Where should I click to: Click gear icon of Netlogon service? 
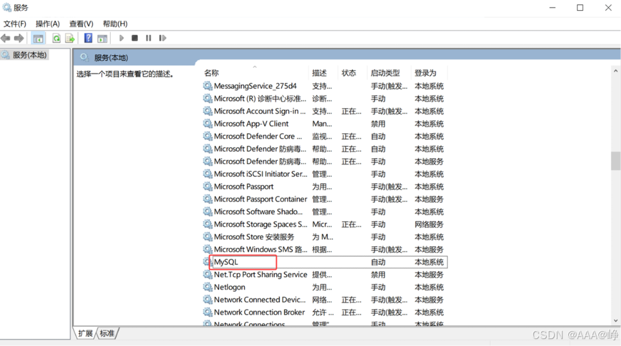208,287
